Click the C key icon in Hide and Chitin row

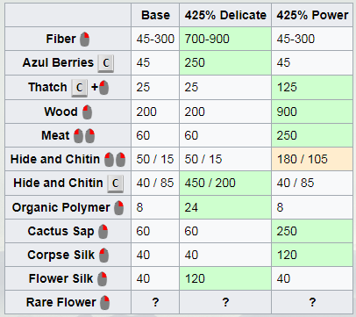(x=115, y=184)
